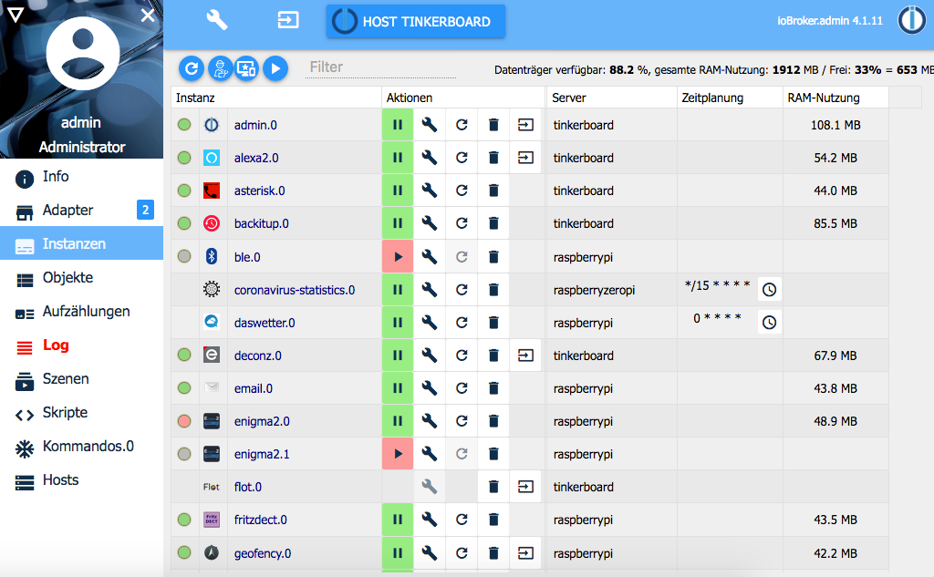This screenshot has width=934, height=577.
Task: Pause the enigma2.0 instance
Action: point(398,421)
